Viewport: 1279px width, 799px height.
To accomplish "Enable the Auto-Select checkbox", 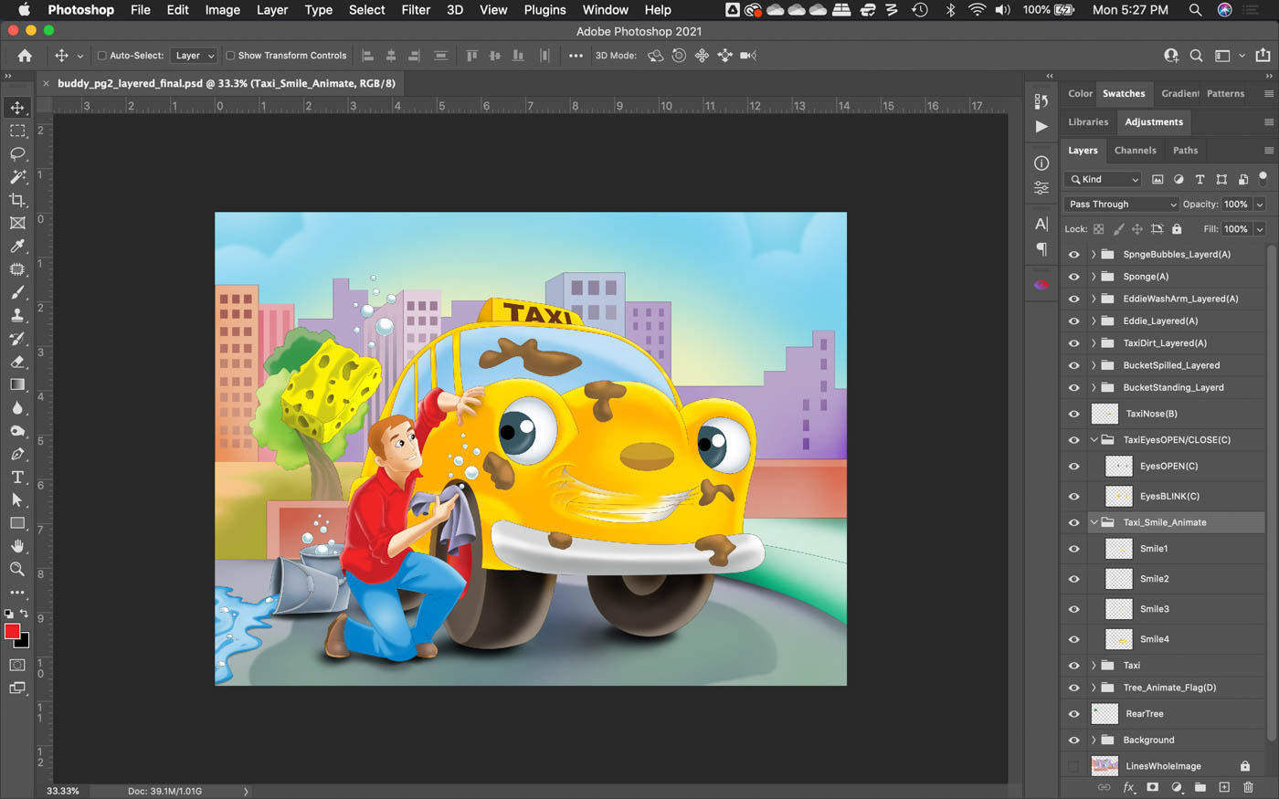I will coord(102,56).
